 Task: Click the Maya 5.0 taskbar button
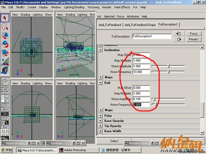37,150
